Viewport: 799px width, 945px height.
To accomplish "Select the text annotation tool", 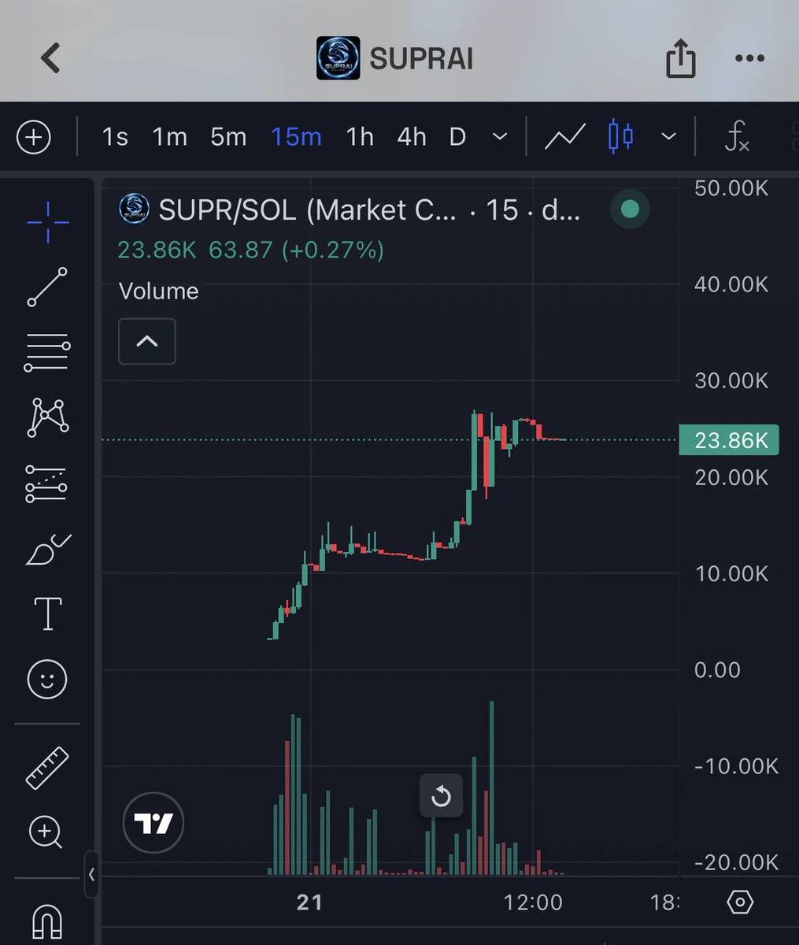I will tap(47, 613).
